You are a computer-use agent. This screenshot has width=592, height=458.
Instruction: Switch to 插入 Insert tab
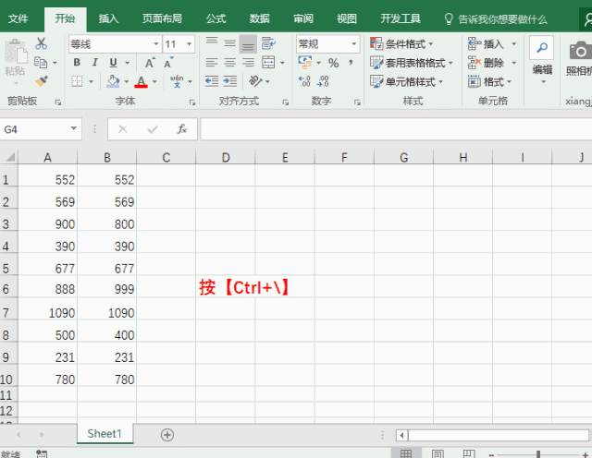(109, 18)
